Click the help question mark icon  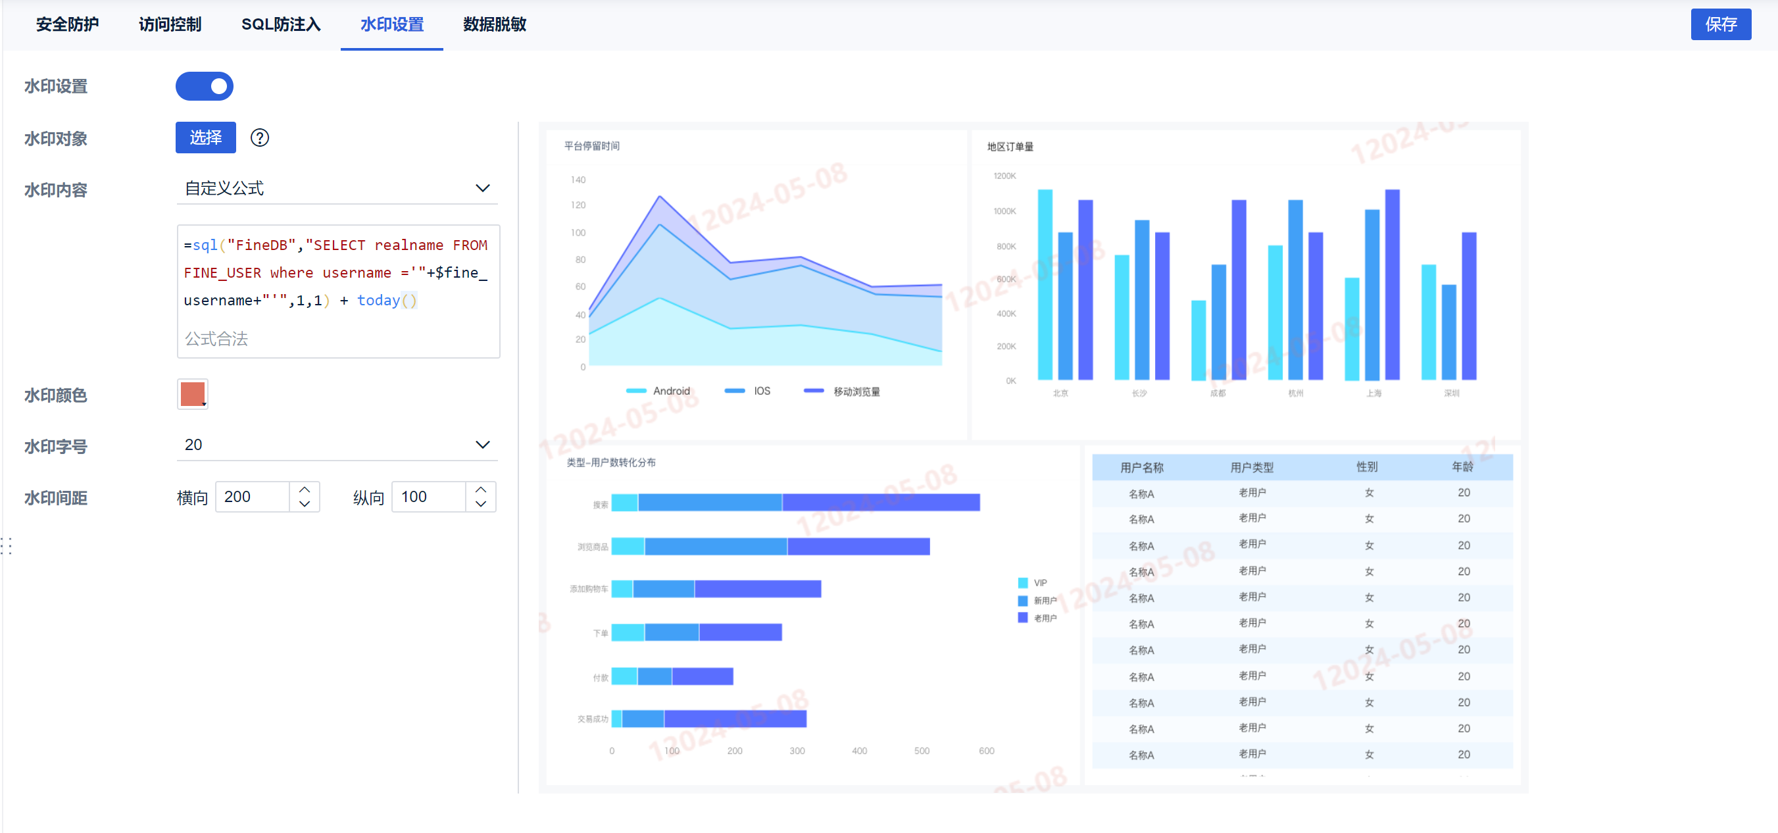pyautogui.click(x=260, y=138)
